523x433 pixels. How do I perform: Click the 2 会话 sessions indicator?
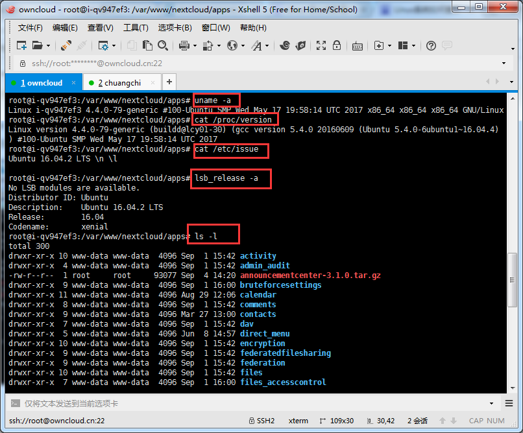click(417, 421)
